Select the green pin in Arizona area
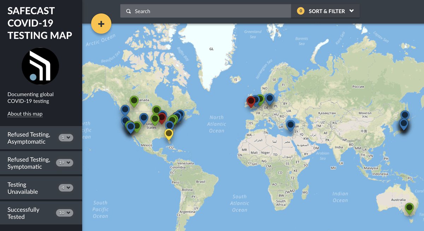The height and width of the screenshot is (231, 424). (x=138, y=126)
